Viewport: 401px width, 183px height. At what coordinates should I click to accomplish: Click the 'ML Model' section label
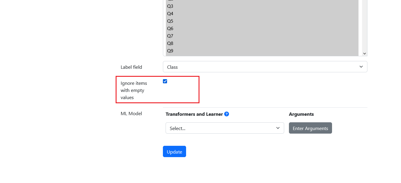[131, 113]
